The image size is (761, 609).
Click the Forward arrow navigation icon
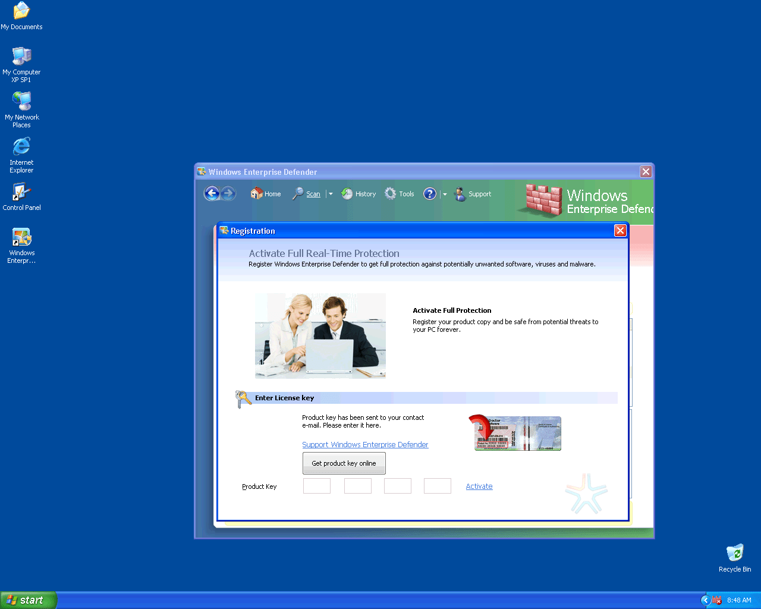(x=228, y=193)
